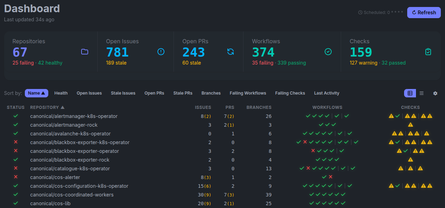Click the sync arrows icon in Open PRs card
The image size is (445, 208).
[x=230, y=52]
